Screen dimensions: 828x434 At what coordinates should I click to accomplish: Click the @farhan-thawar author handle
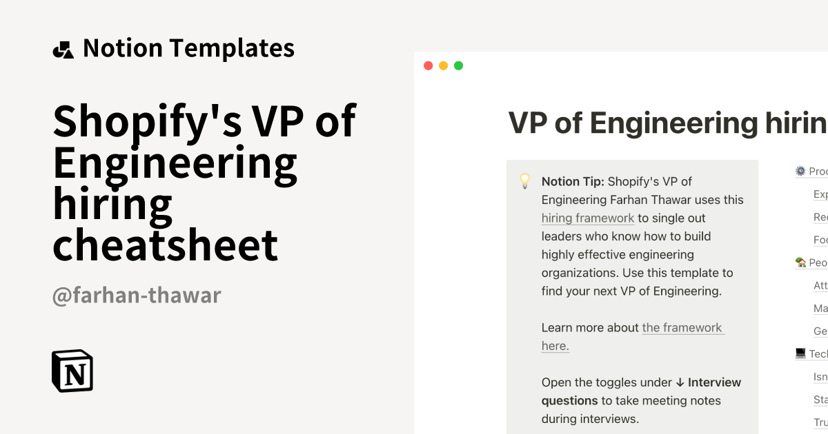point(137,295)
